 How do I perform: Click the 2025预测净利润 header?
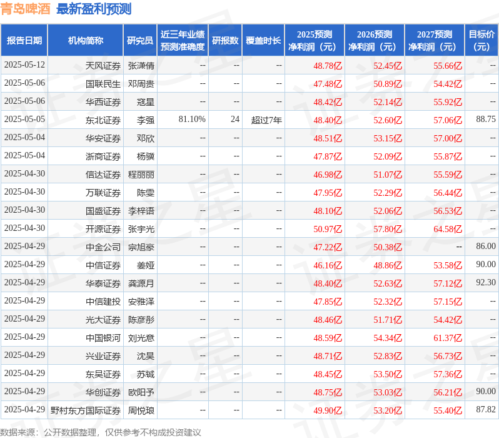tap(314, 41)
